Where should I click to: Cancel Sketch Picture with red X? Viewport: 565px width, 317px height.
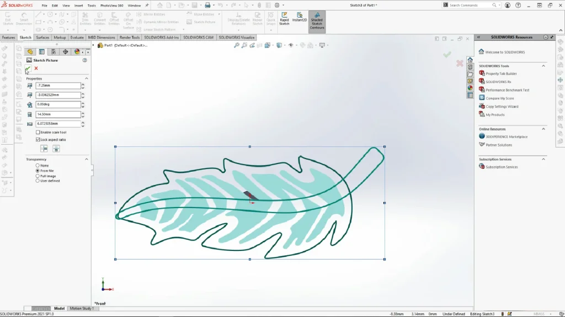pos(36,68)
